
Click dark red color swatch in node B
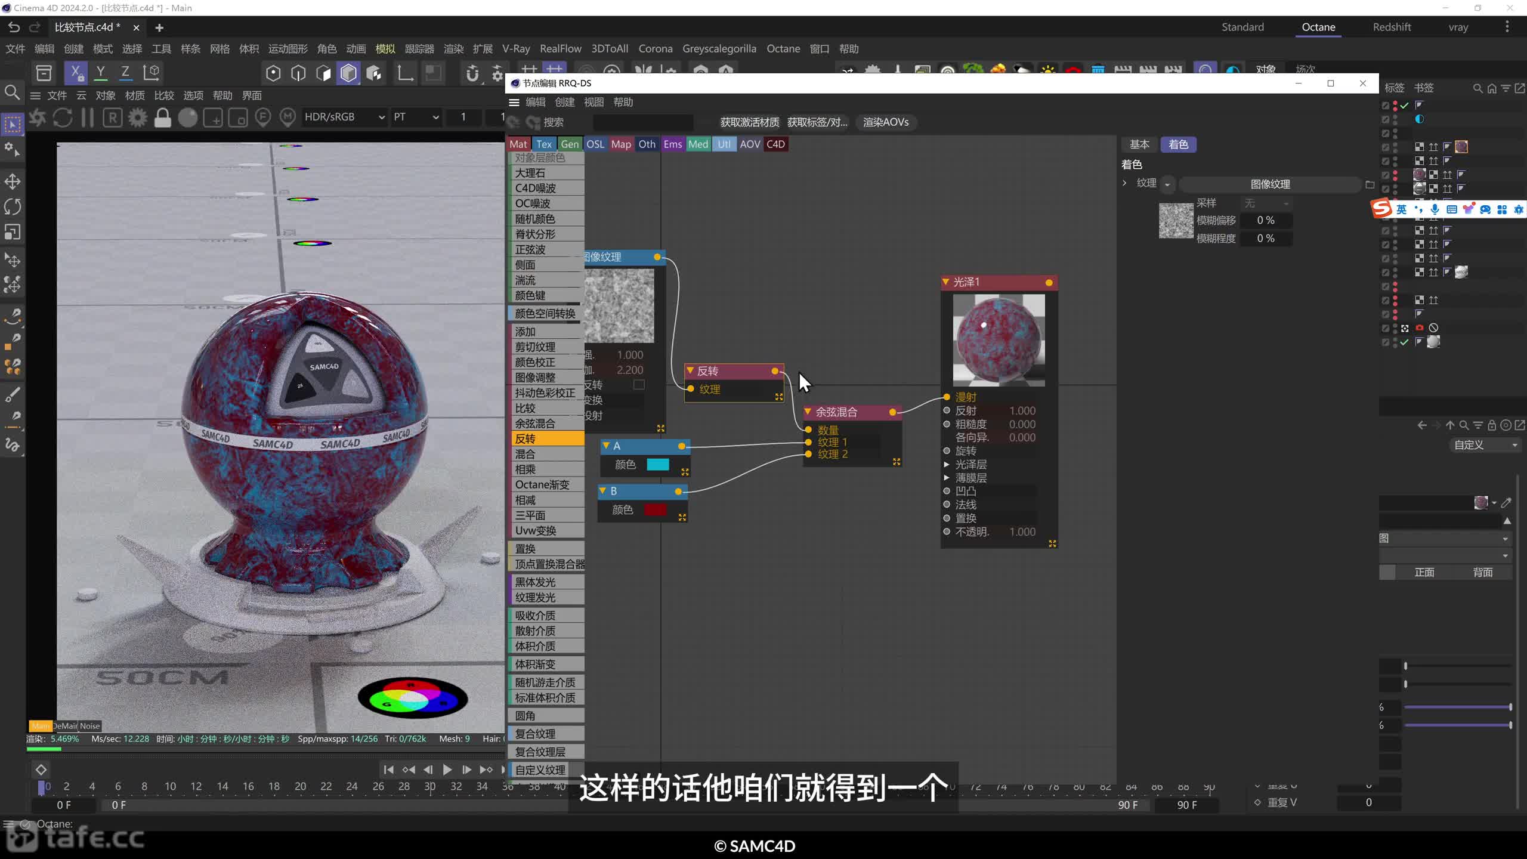point(655,510)
